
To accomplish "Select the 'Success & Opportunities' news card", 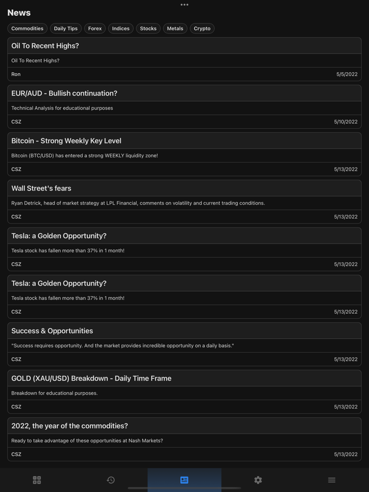I will pyautogui.click(x=184, y=344).
